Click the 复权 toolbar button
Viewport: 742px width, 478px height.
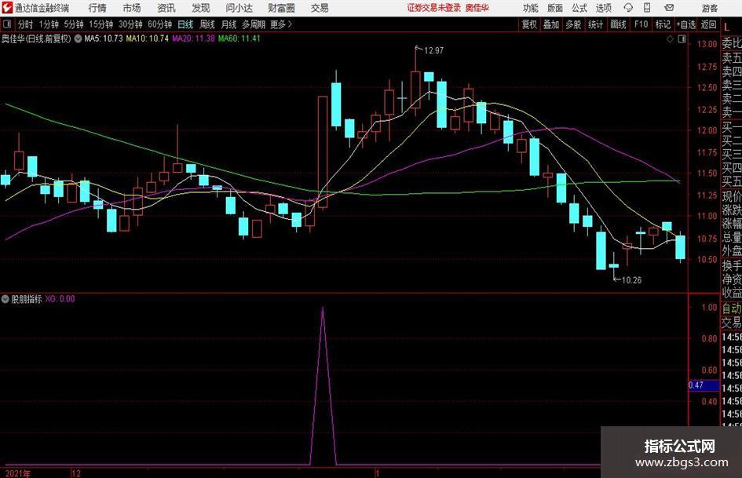pyautogui.click(x=529, y=24)
